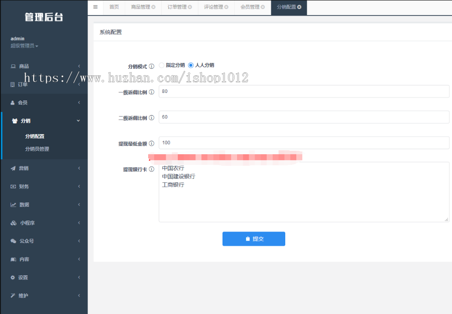Click the info icon next to 分销模式

152,65
